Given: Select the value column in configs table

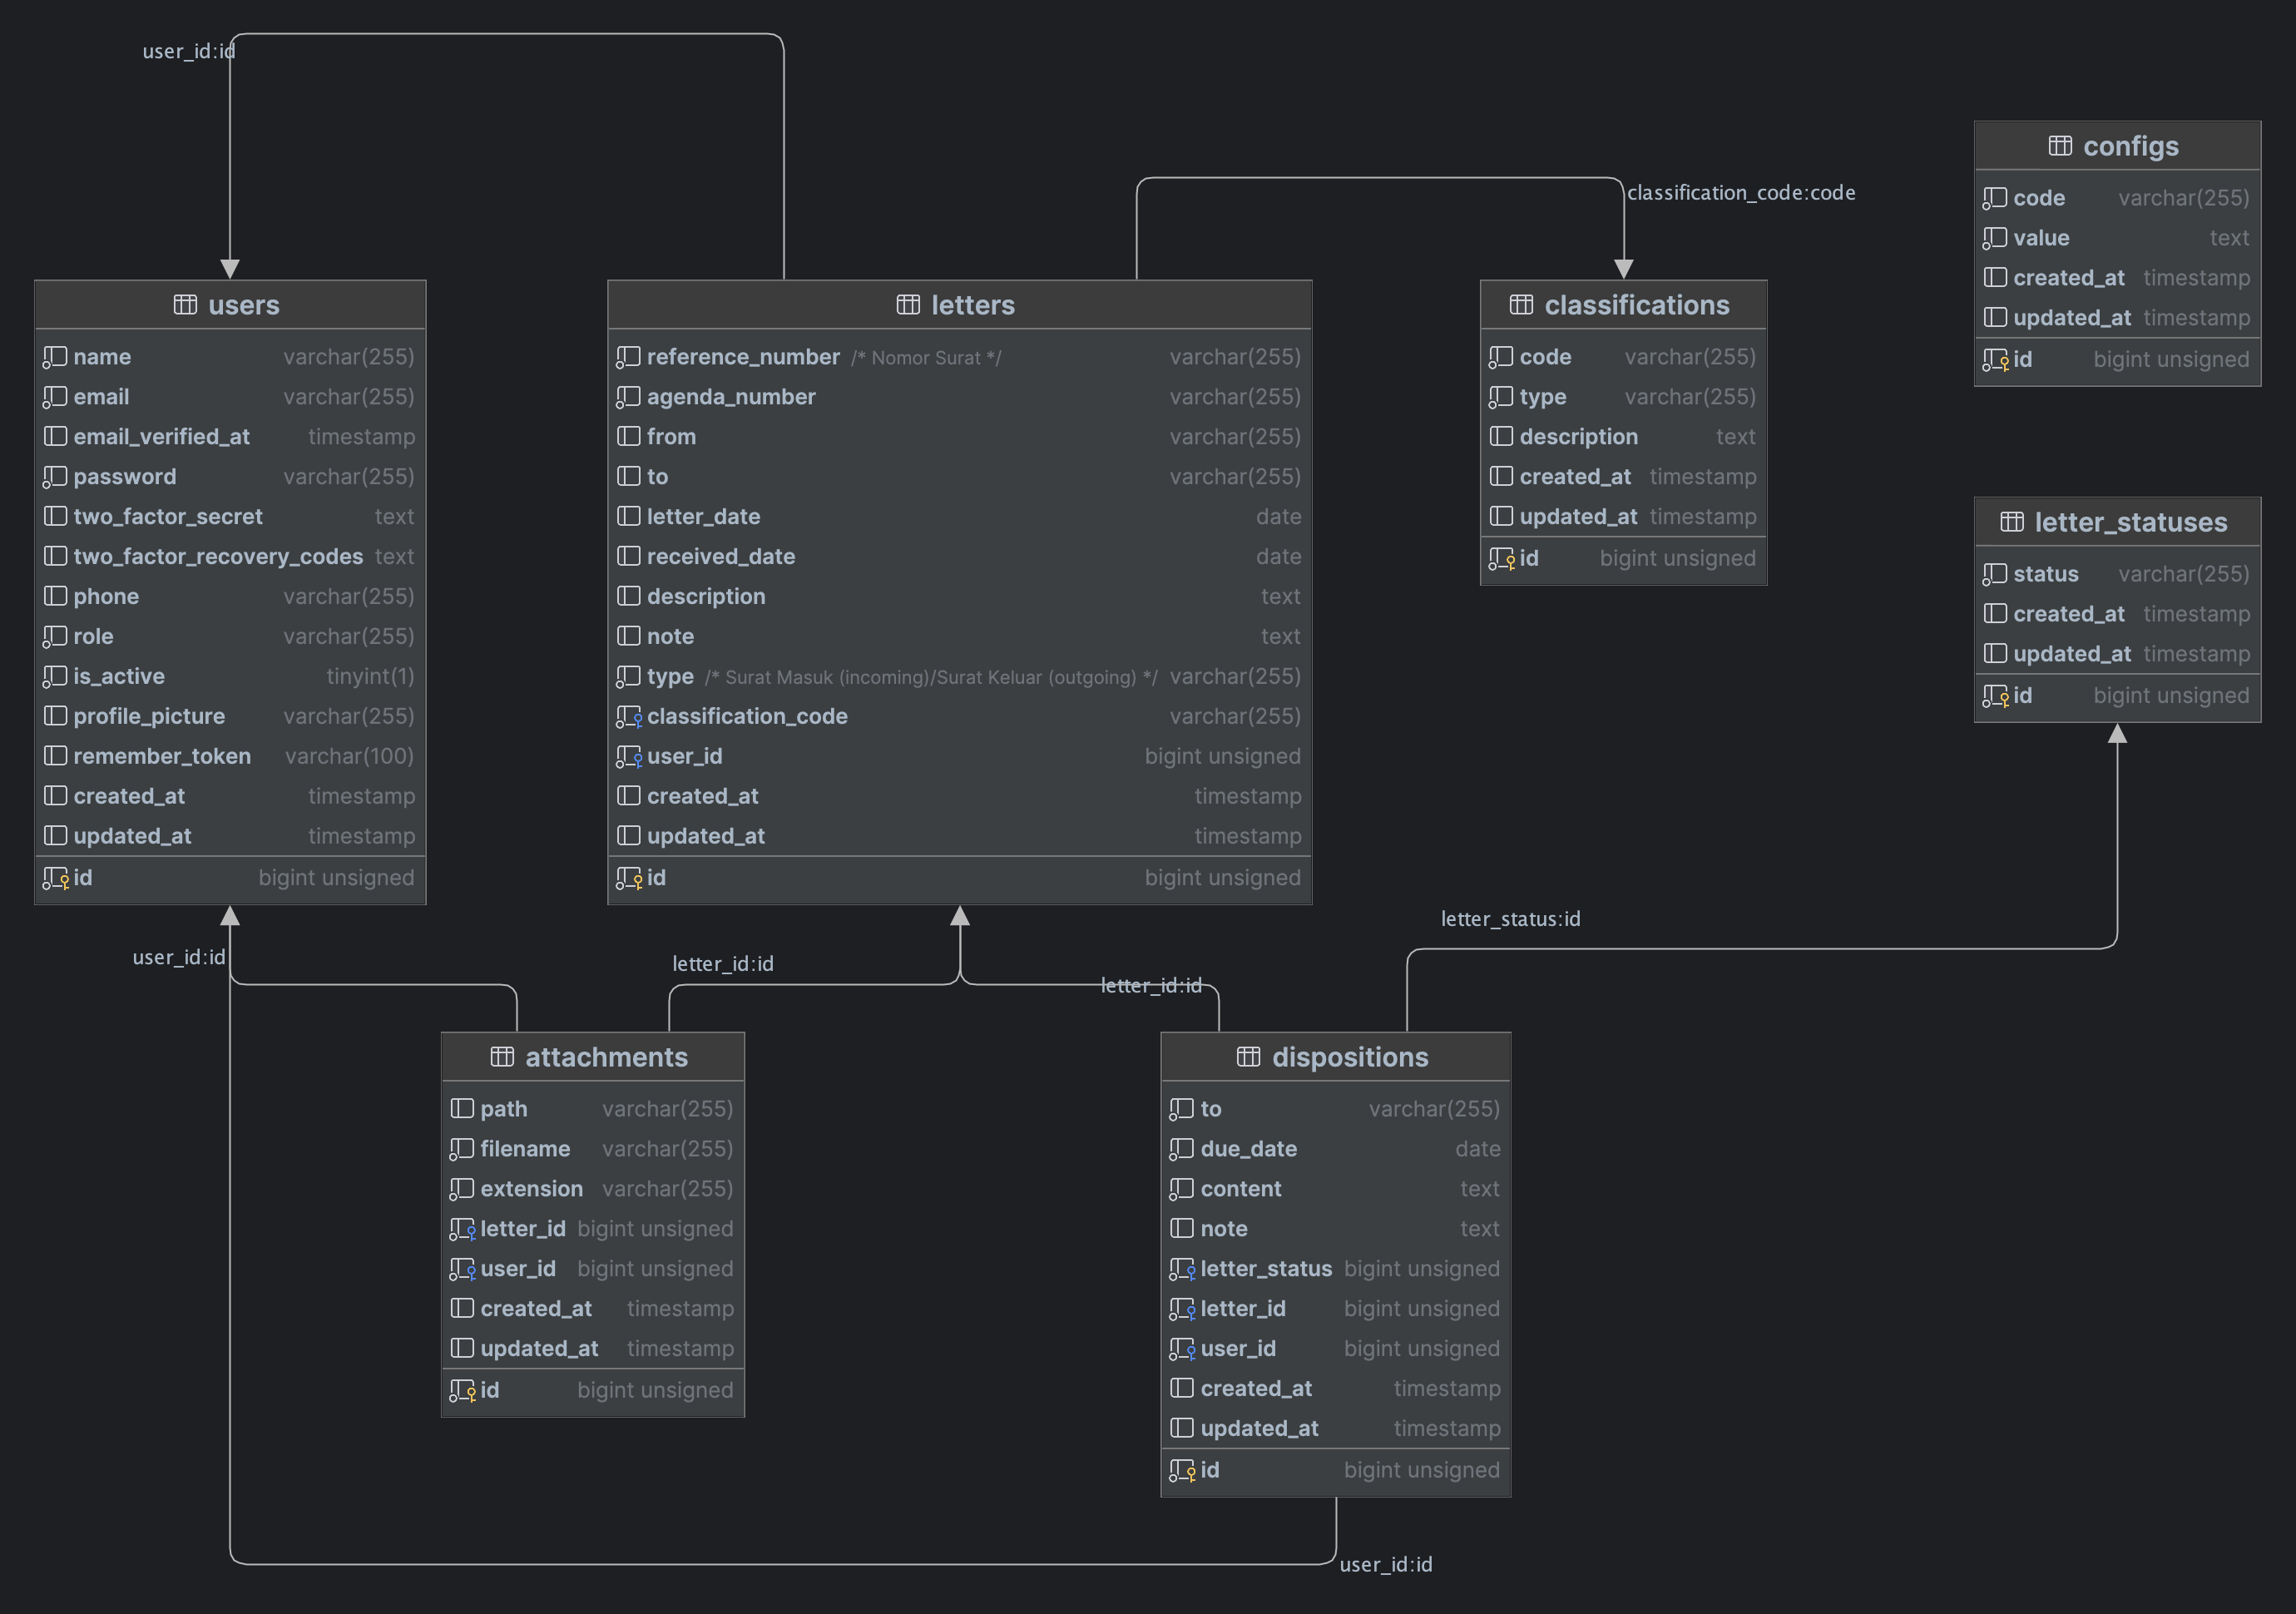Looking at the screenshot, I should 2041,238.
